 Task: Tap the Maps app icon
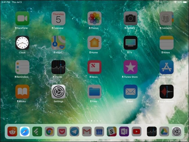(58, 43)
